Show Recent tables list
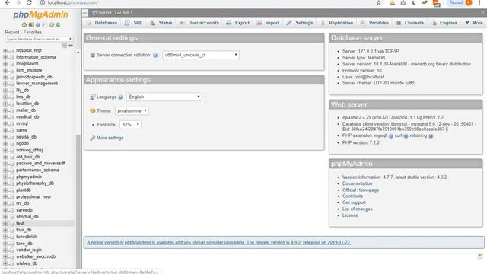The height and width of the screenshot is (274, 487). pos(12,32)
